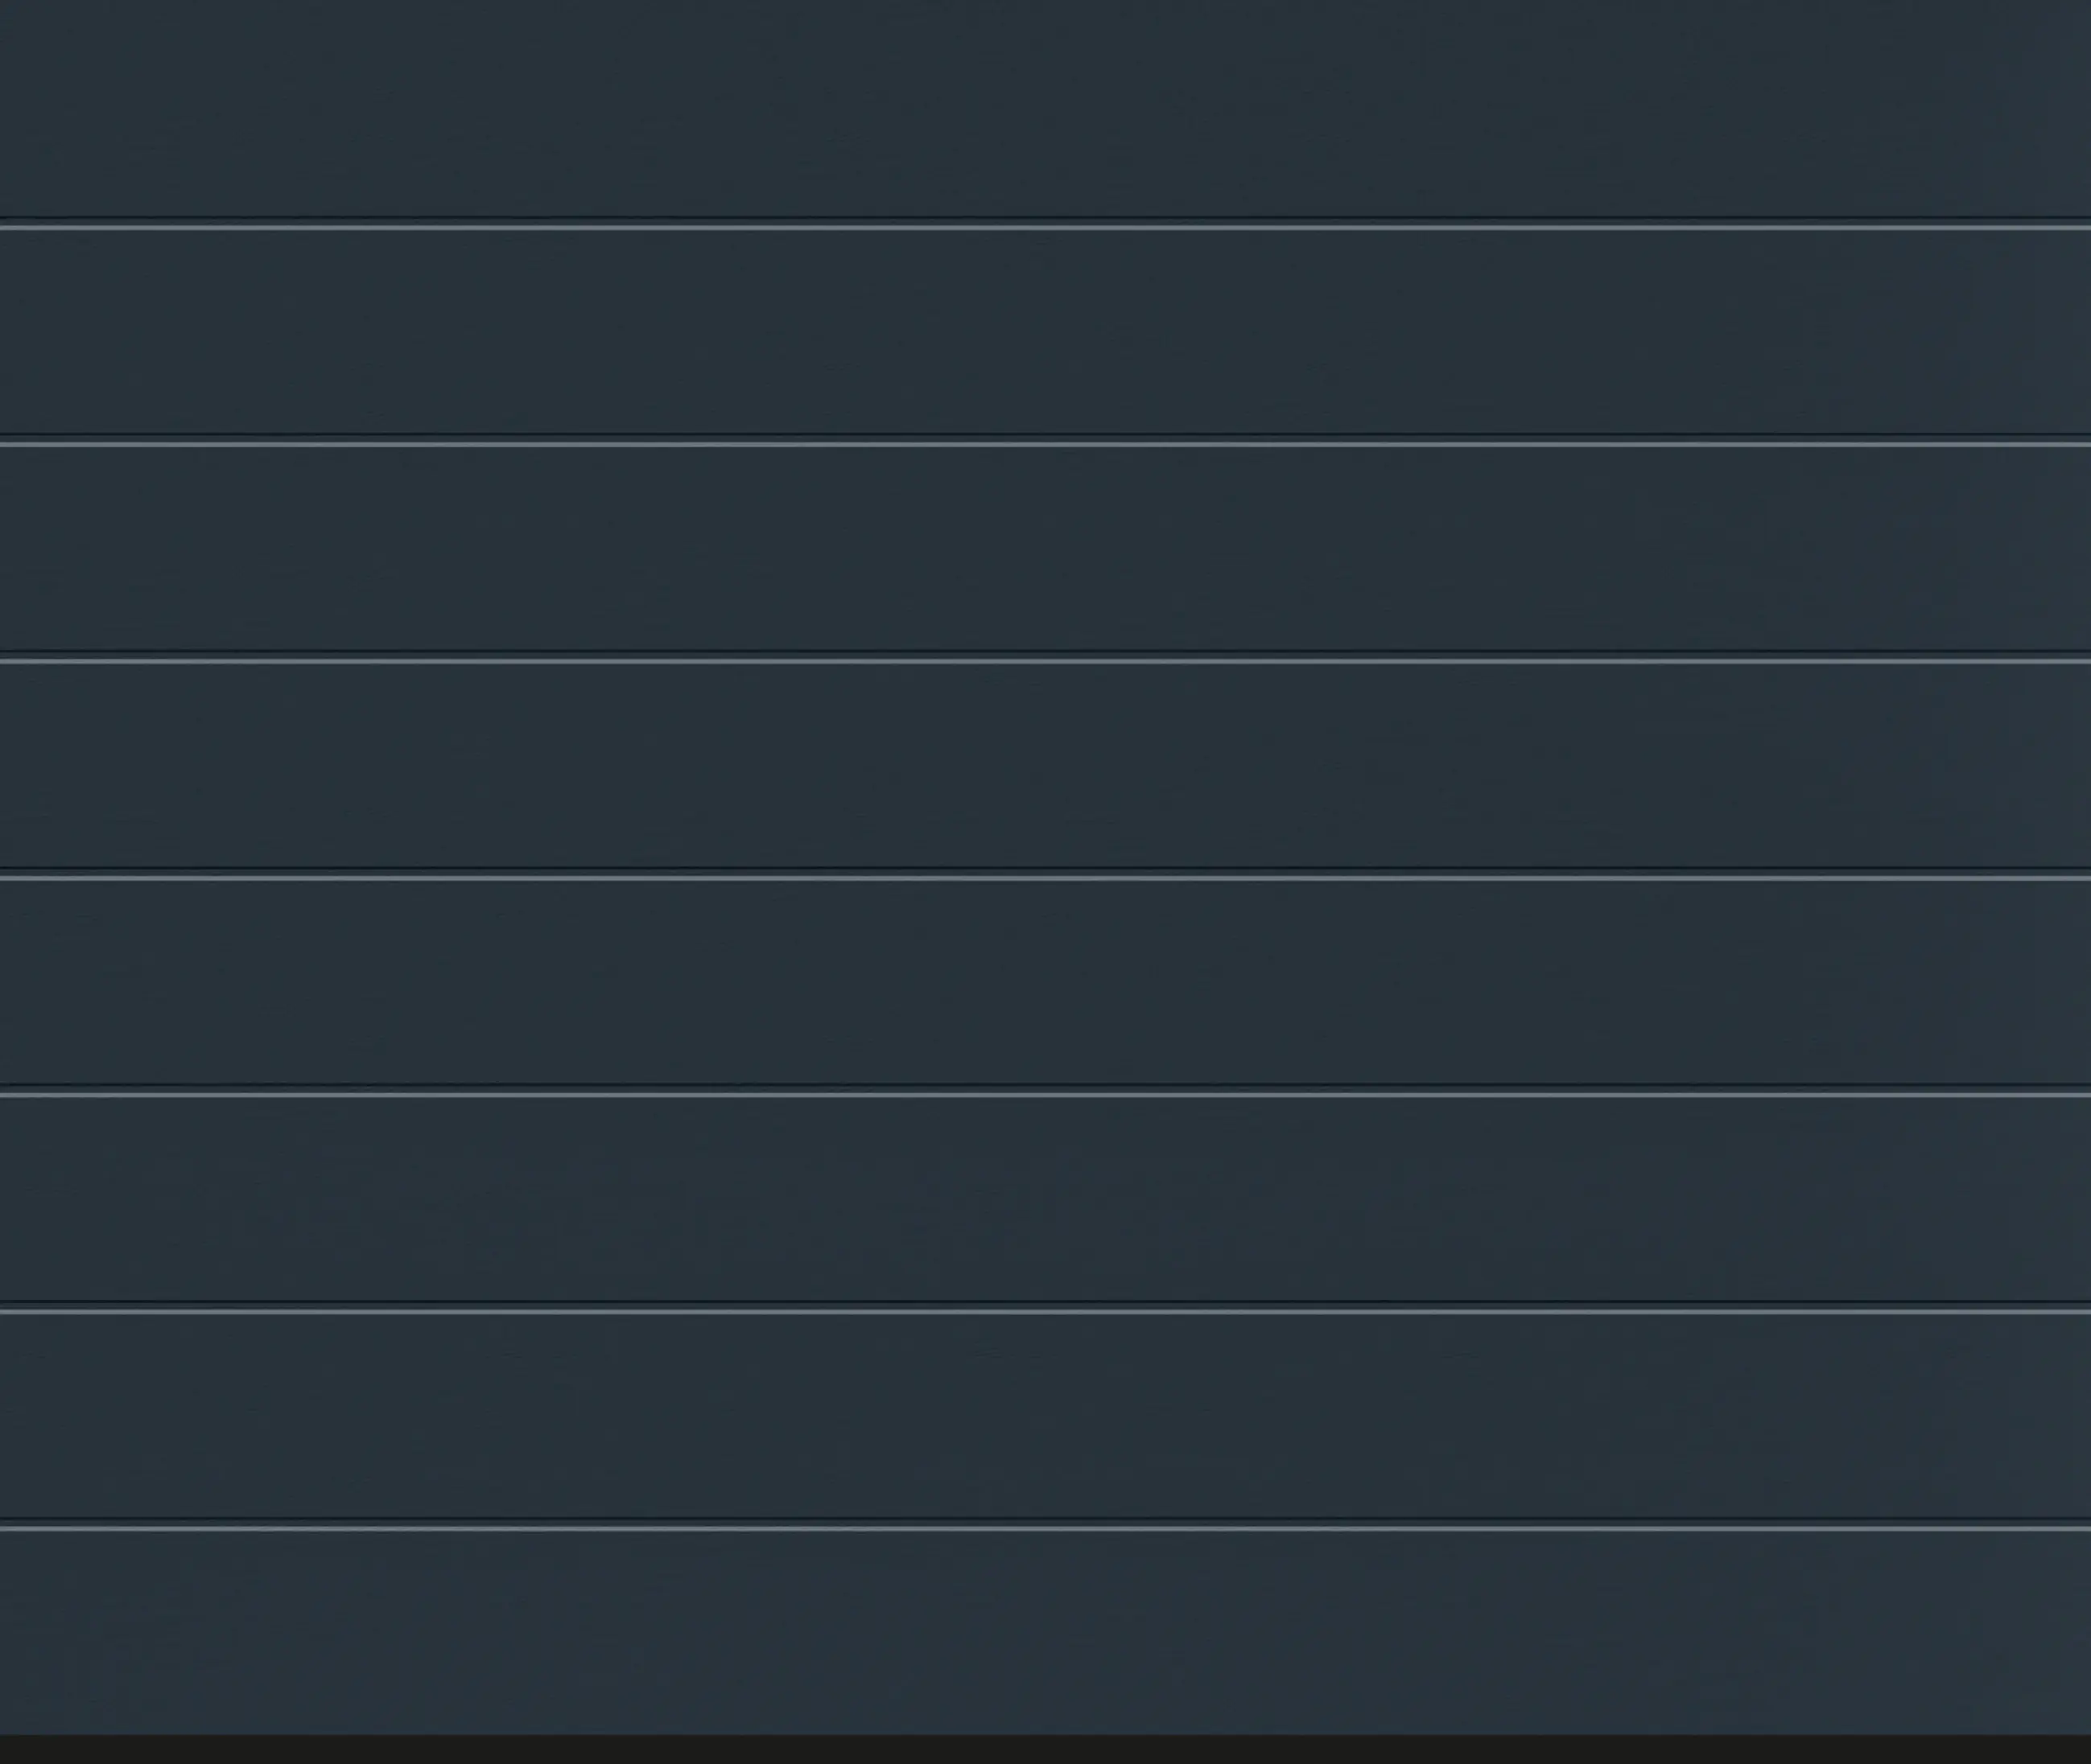Click the fourth panel from the top
Viewport: 2091px width, 1764px height.
coord(1045,766)
